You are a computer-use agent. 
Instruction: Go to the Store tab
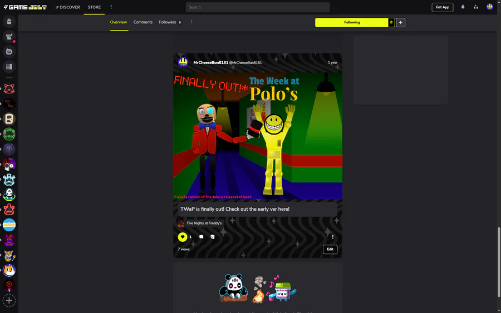(x=94, y=7)
